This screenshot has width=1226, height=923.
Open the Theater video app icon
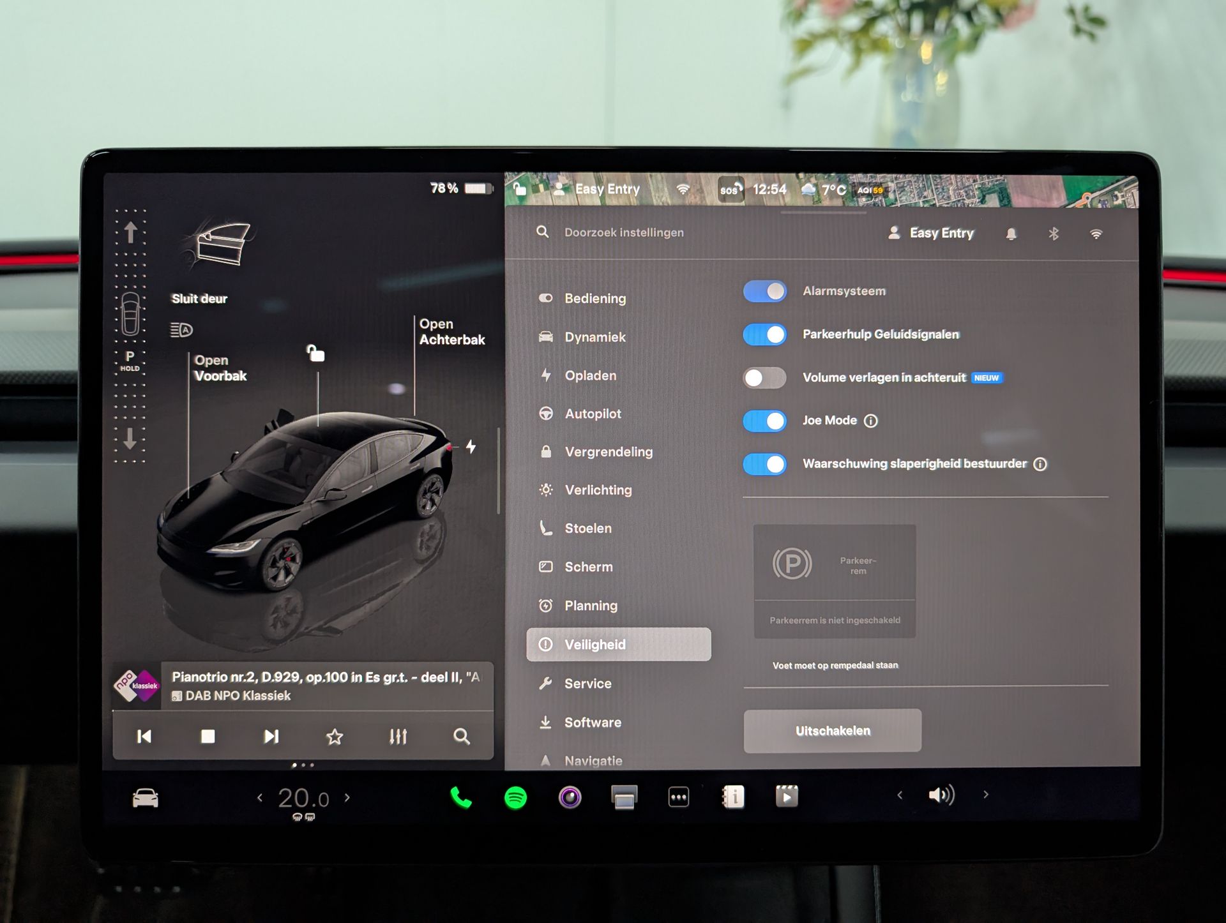[787, 796]
